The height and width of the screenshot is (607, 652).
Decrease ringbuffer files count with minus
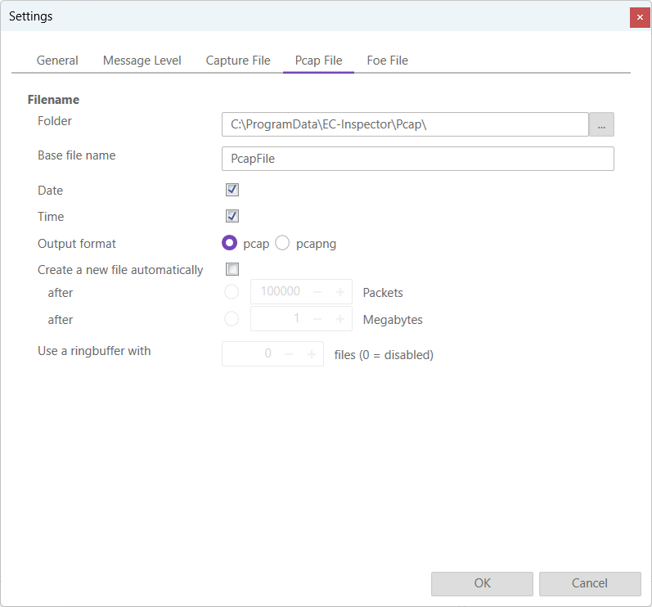click(x=289, y=354)
